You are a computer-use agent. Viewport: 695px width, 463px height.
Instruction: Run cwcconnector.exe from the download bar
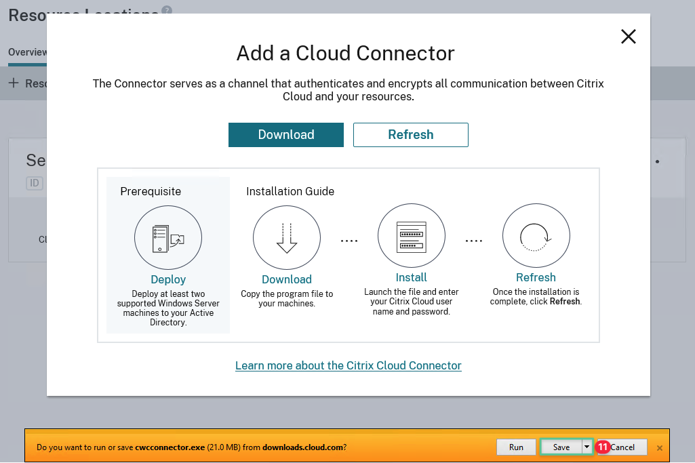(516, 447)
